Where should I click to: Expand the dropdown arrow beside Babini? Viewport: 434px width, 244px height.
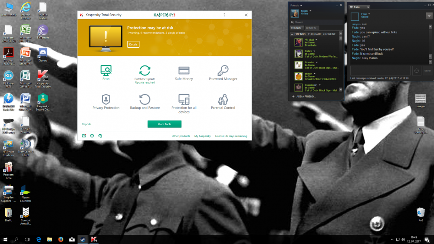[315, 51]
